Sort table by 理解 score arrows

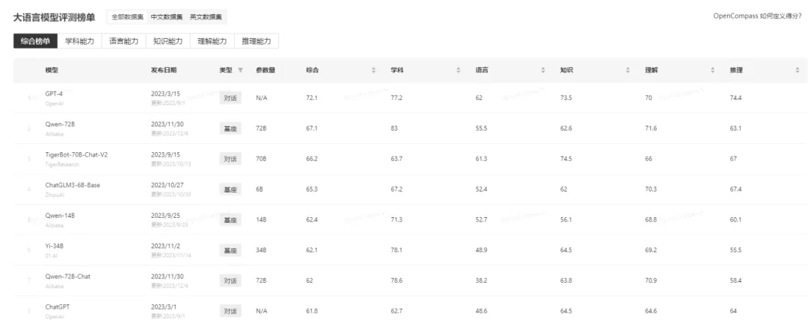point(713,70)
